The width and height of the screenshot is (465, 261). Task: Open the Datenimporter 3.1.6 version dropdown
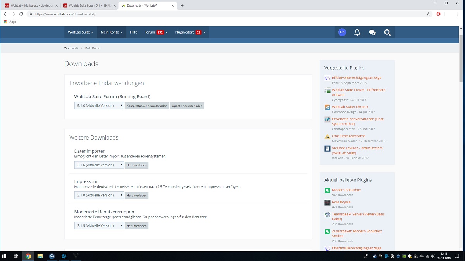tap(99, 165)
